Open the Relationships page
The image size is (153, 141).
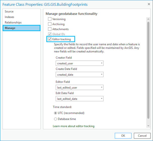pyautogui.click(x=13, y=23)
